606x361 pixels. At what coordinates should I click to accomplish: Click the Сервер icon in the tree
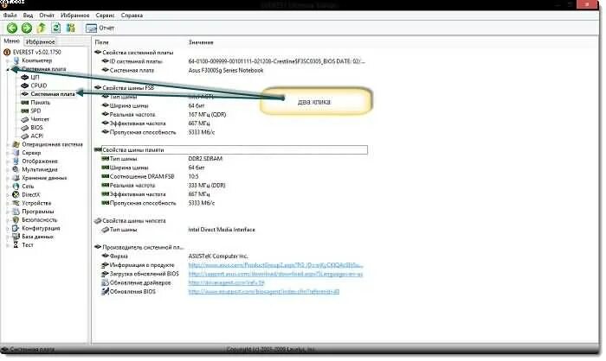(16, 153)
